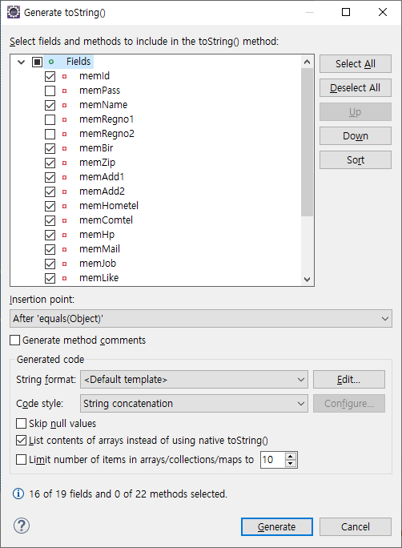Collapse the Fields tree node
This screenshot has height=548, width=402.
point(22,62)
